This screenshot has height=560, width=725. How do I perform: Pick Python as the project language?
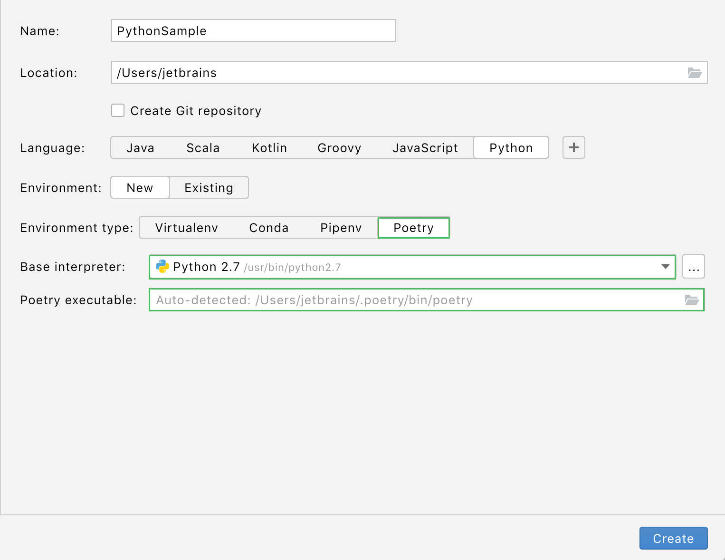click(511, 148)
